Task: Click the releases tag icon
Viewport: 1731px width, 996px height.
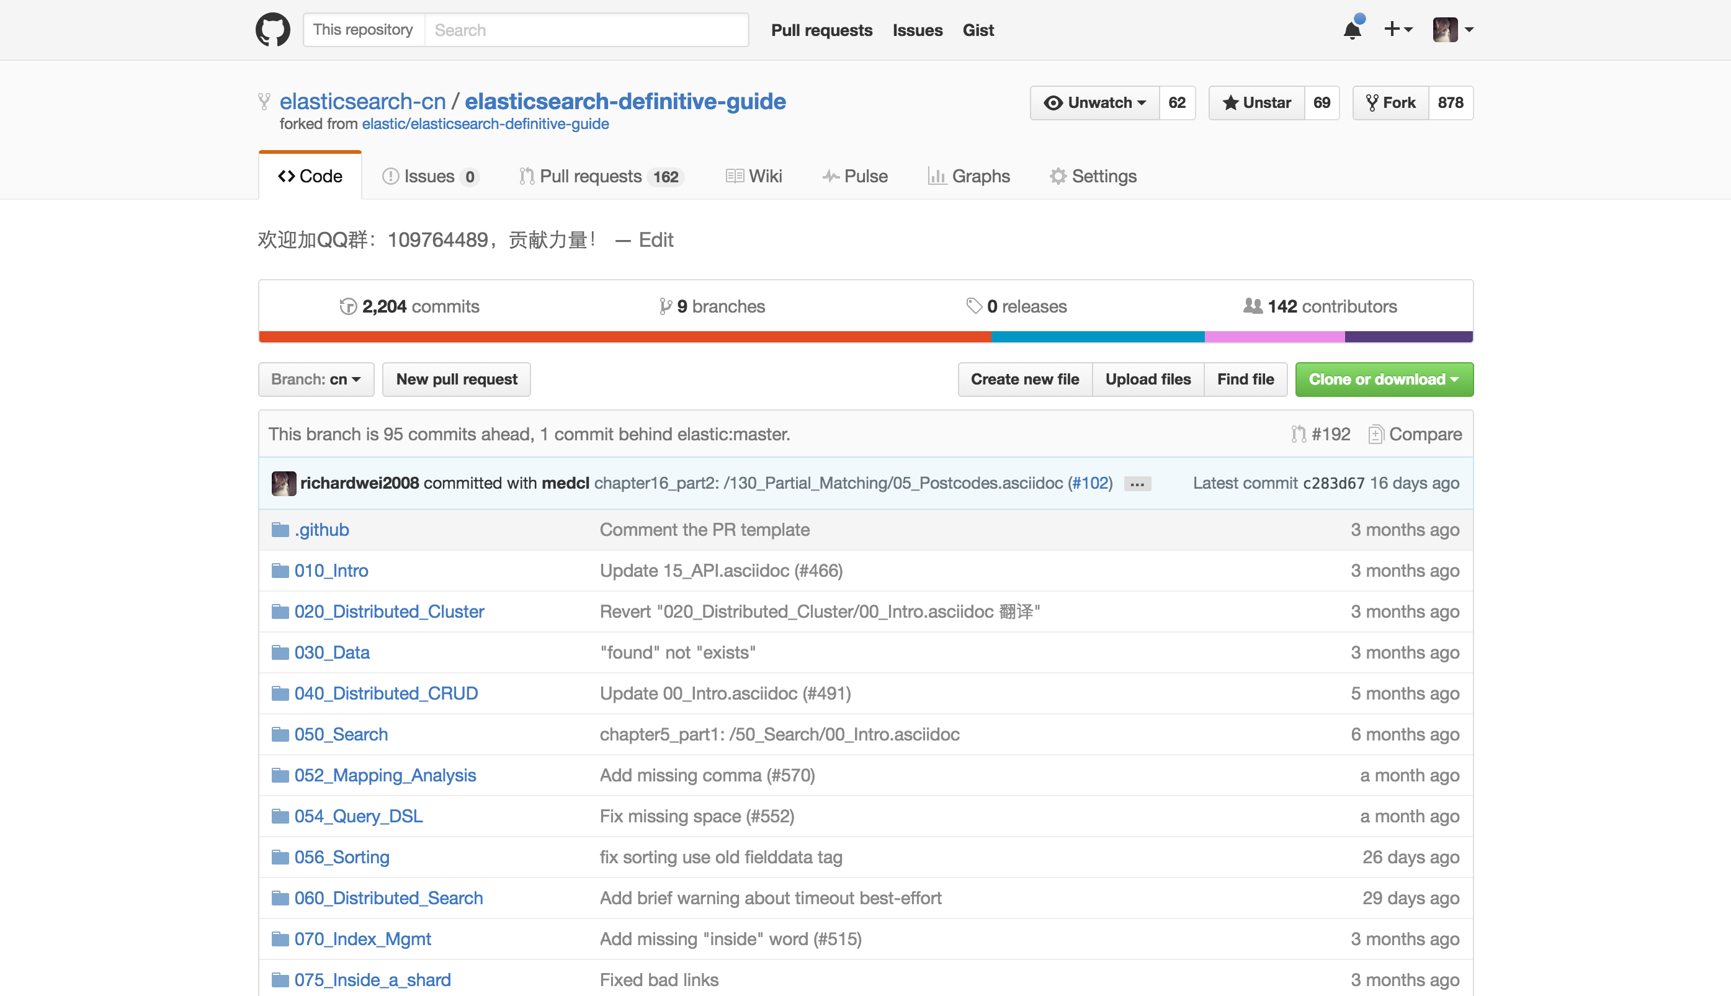Action: coord(974,306)
